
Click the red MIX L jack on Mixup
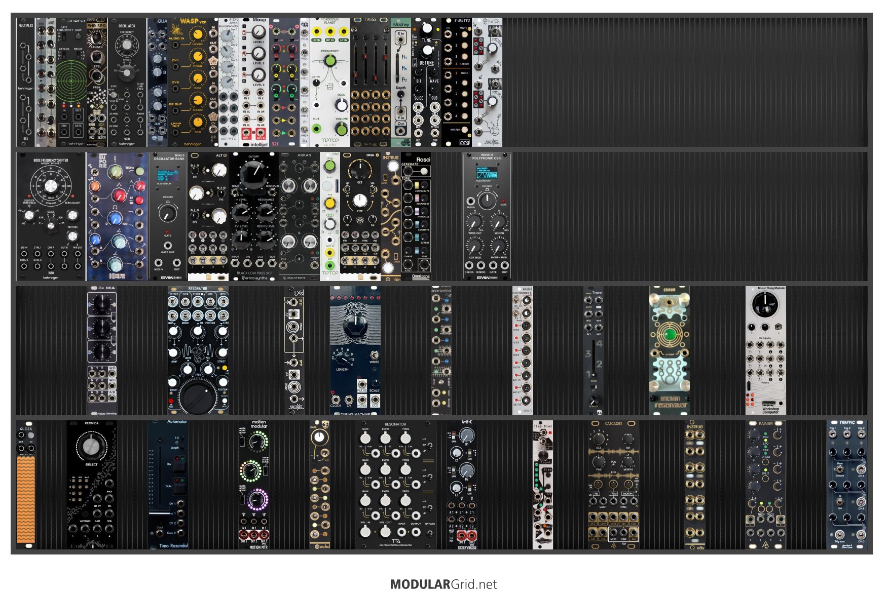pyautogui.click(x=247, y=132)
